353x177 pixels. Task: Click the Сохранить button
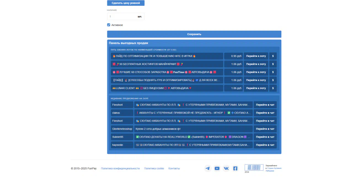194,34
